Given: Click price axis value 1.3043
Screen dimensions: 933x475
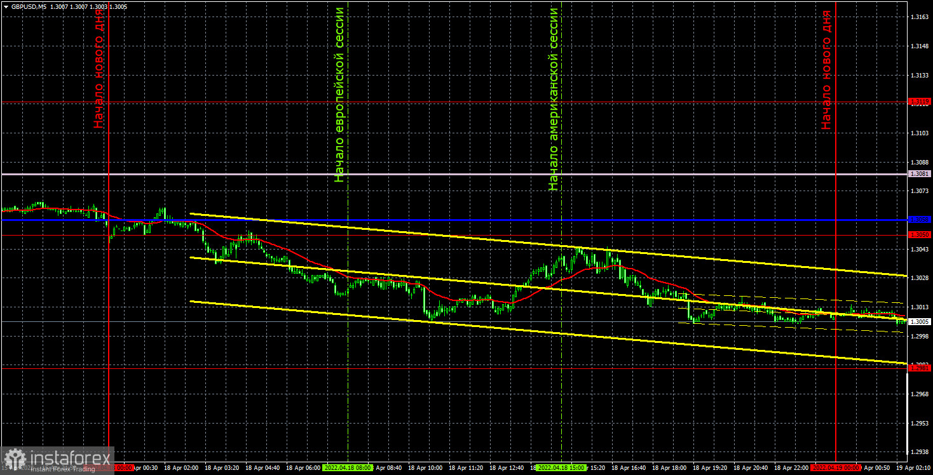Looking at the screenshot, I should click(x=920, y=249).
